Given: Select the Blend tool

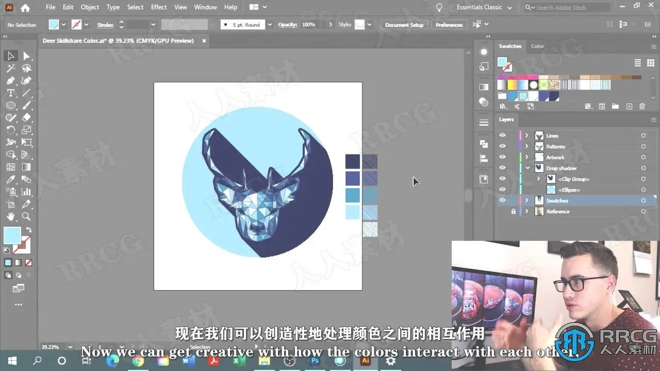Looking at the screenshot, I should click(x=26, y=180).
